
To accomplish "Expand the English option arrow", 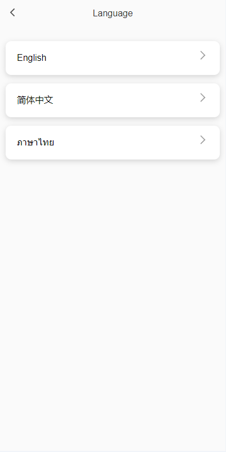I will coord(203,55).
